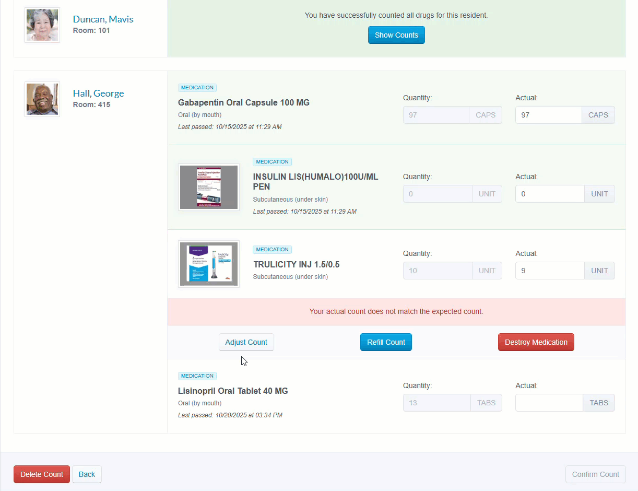Click Show Counts for Duncan, Mavis
The width and height of the screenshot is (638, 491).
tap(396, 35)
